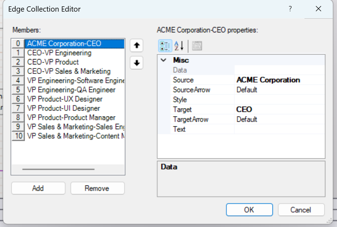Select member VP Engineering-QA Engineer
Image resolution: width=337 pixels, height=227 pixels.
[75, 90]
